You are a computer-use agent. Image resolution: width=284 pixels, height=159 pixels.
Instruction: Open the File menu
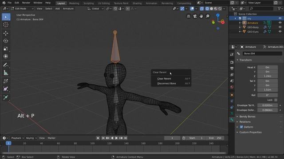(9, 3)
